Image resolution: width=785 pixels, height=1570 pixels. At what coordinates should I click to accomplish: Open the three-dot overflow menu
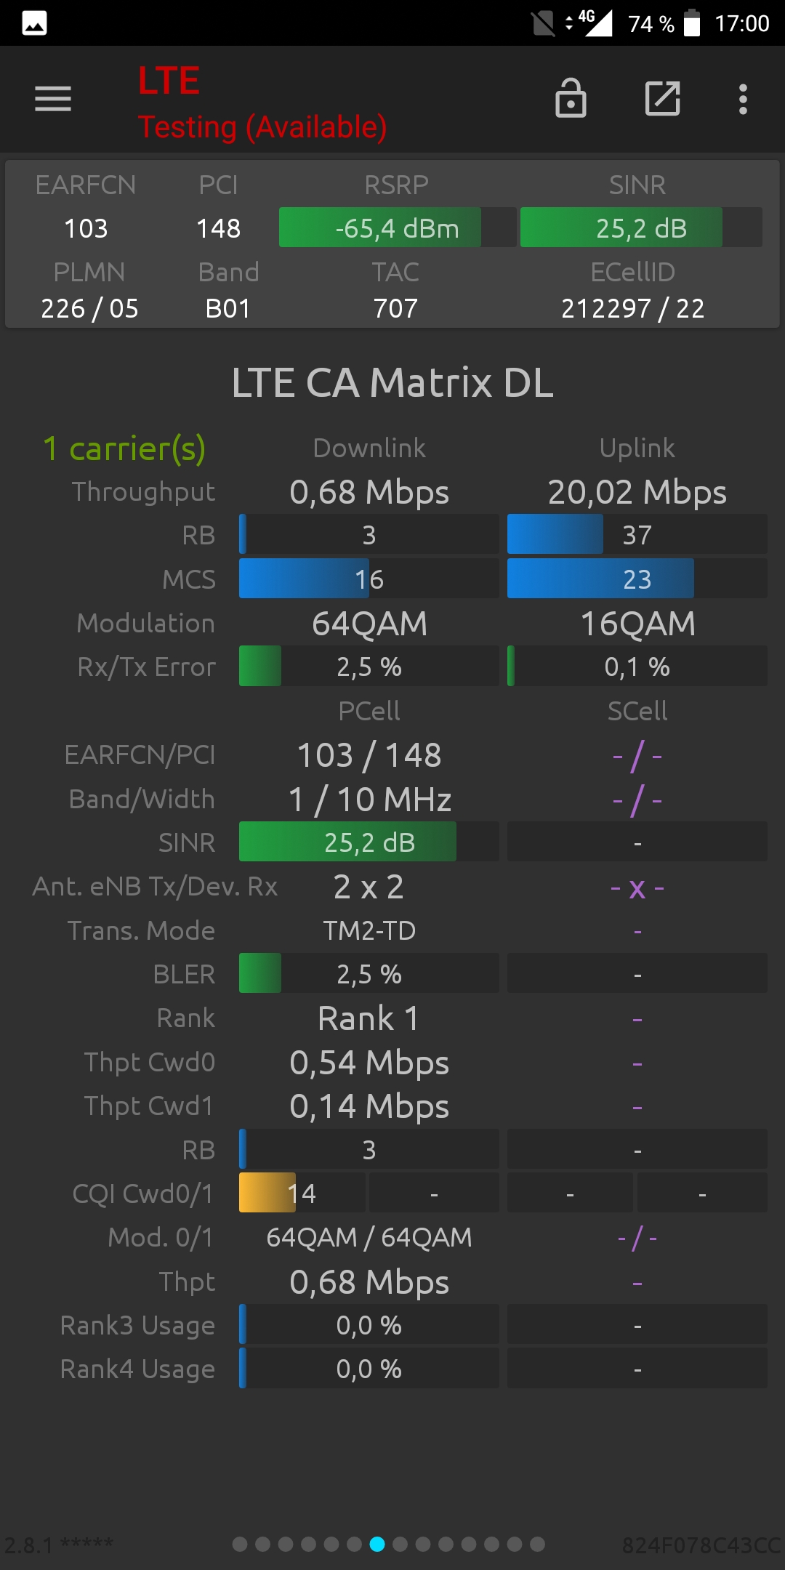click(743, 99)
